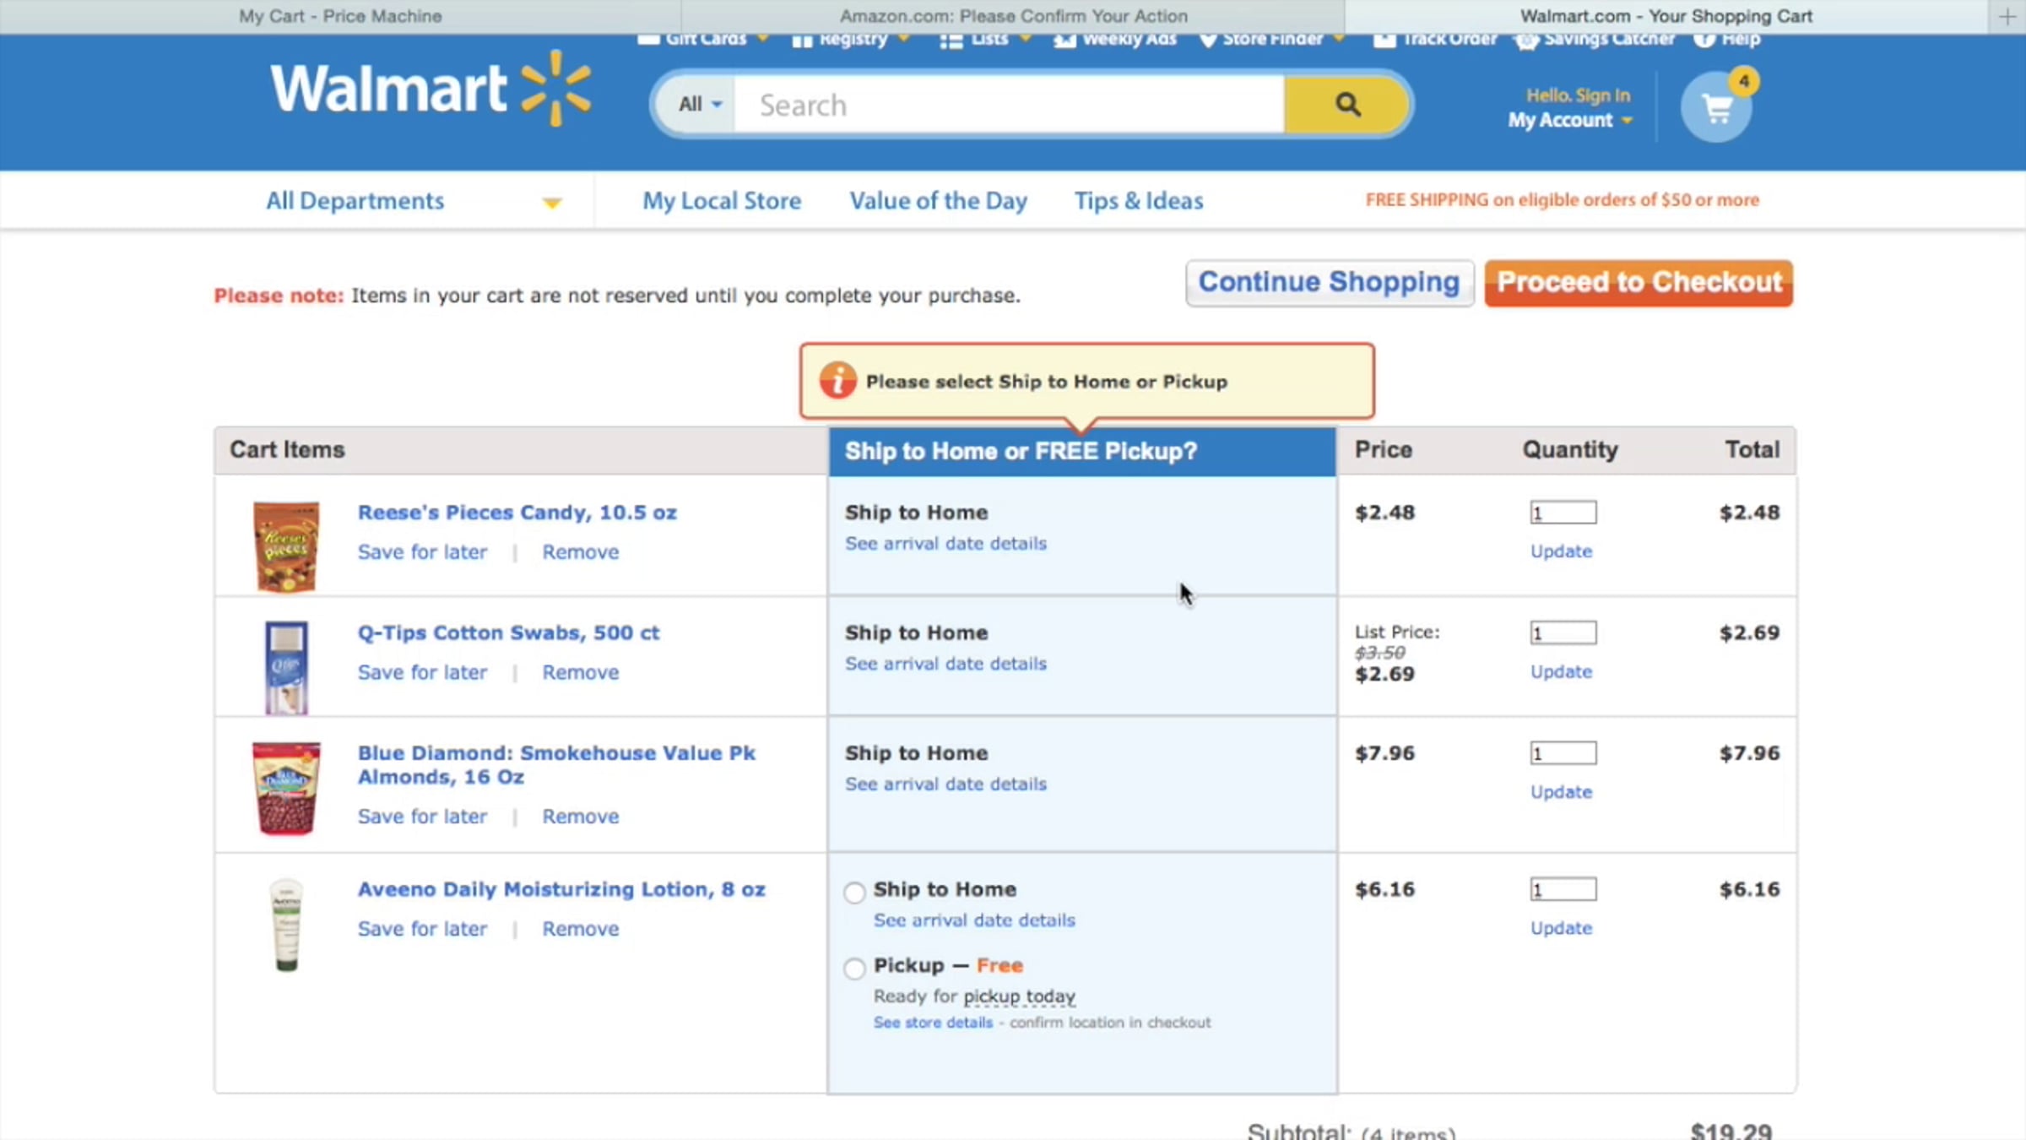Click the quantity field for Reese's Pieces
The width and height of the screenshot is (2026, 1140).
pos(1563,513)
